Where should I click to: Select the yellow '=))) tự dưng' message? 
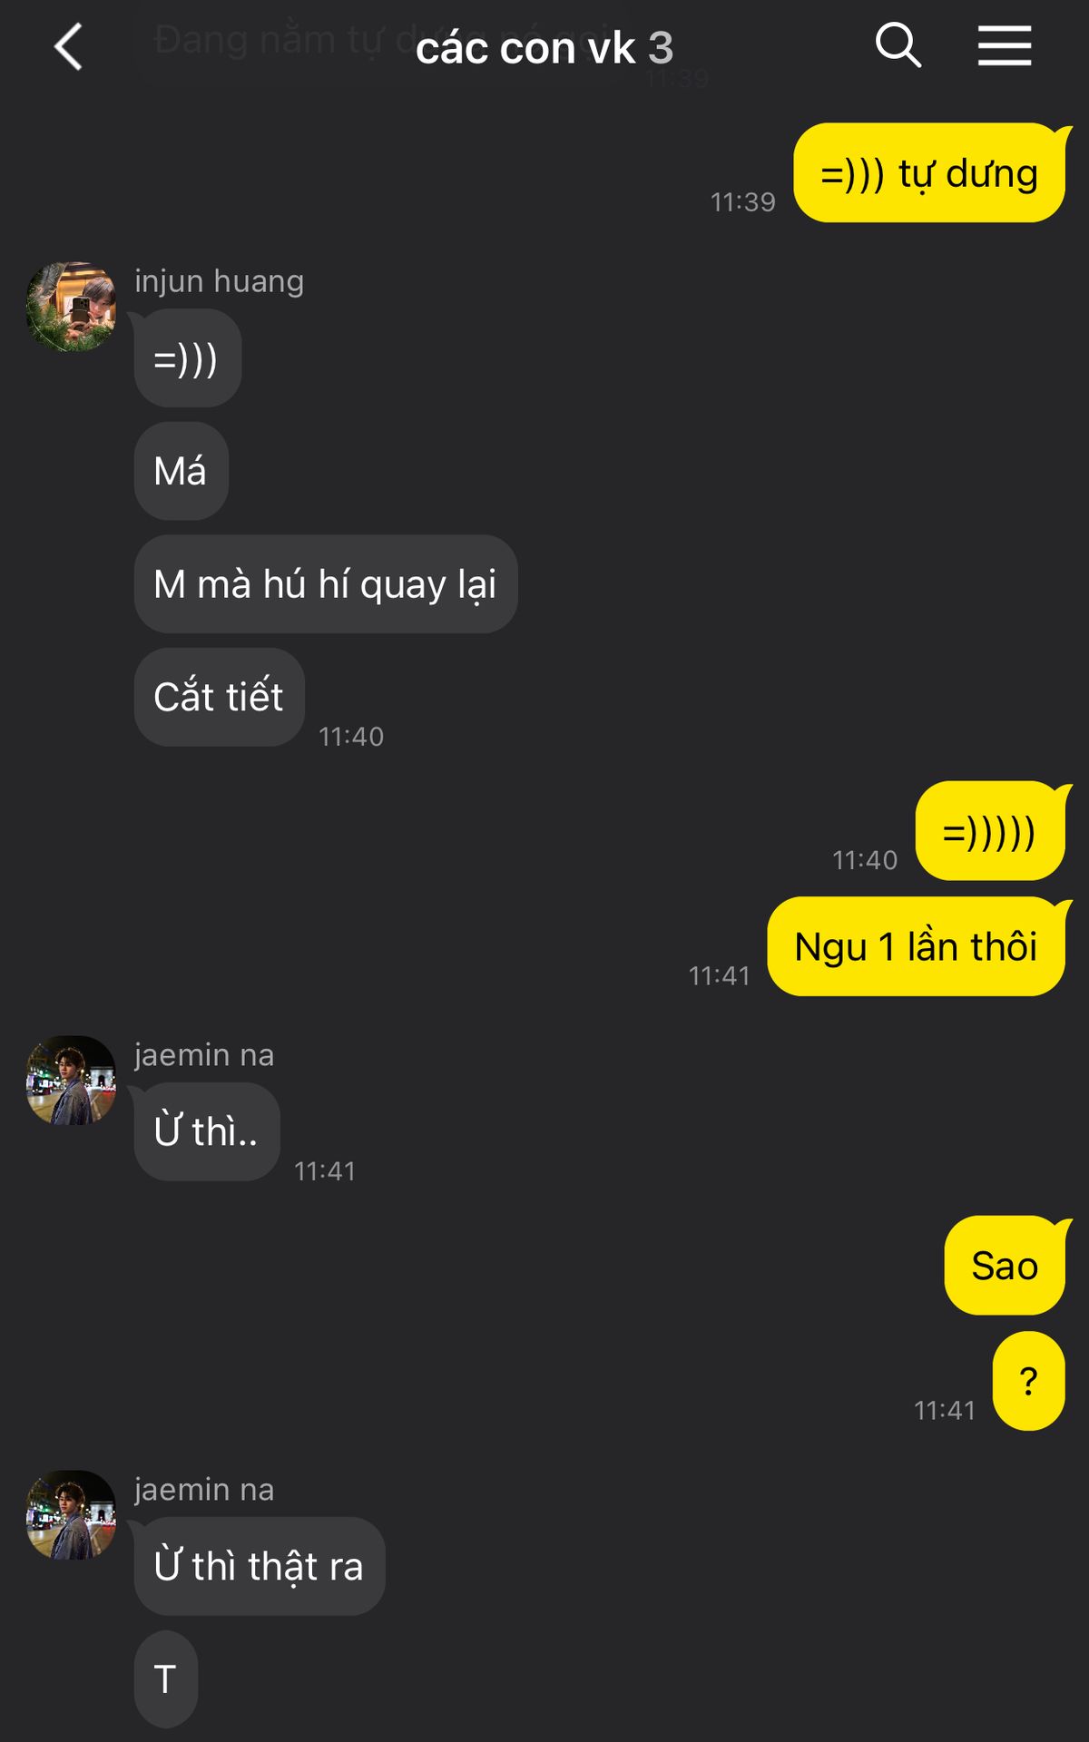929,173
